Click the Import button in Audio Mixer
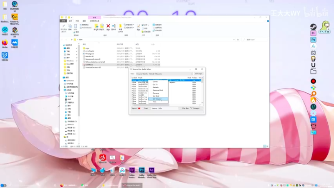334x188 pixels. click(136, 108)
